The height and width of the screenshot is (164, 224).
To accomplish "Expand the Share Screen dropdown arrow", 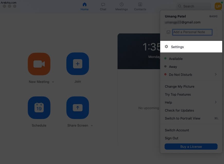I will point(92,126).
